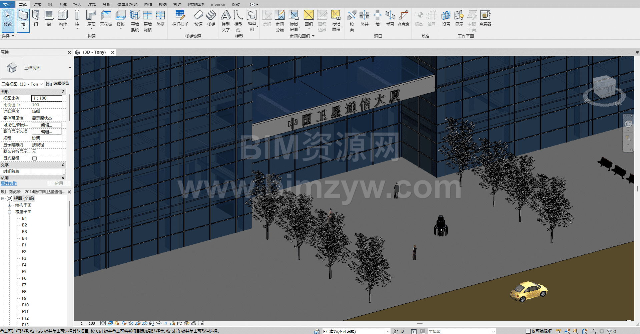Image resolution: width=640 pixels, height=334 pixels.
Task: Open the 三维视图 type selector dropdown
Action: point(70,68)
